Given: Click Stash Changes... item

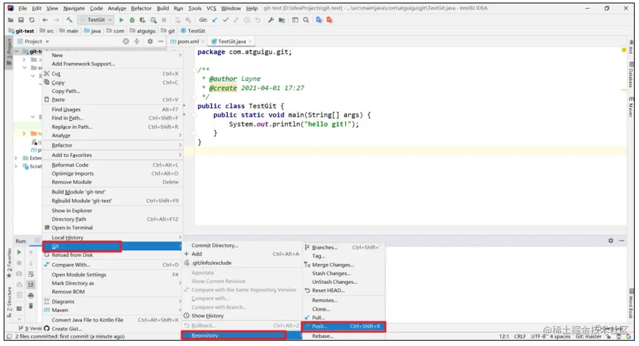Looking at the screenshot, I should coord(344,274).
